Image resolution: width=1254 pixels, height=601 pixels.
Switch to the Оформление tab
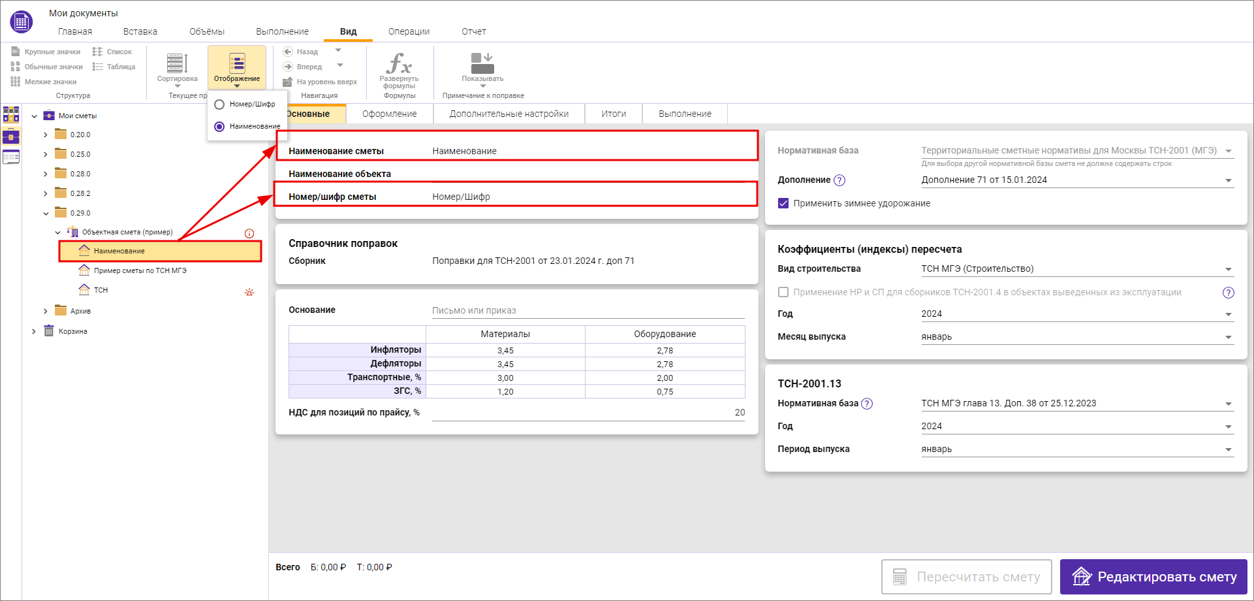point(389,114)
